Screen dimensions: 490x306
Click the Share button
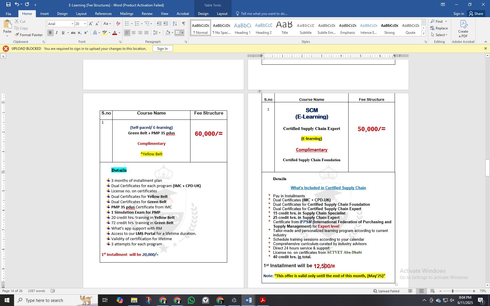476,14
